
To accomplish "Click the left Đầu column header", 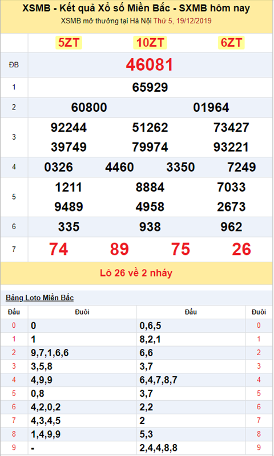I will point(14,312).
